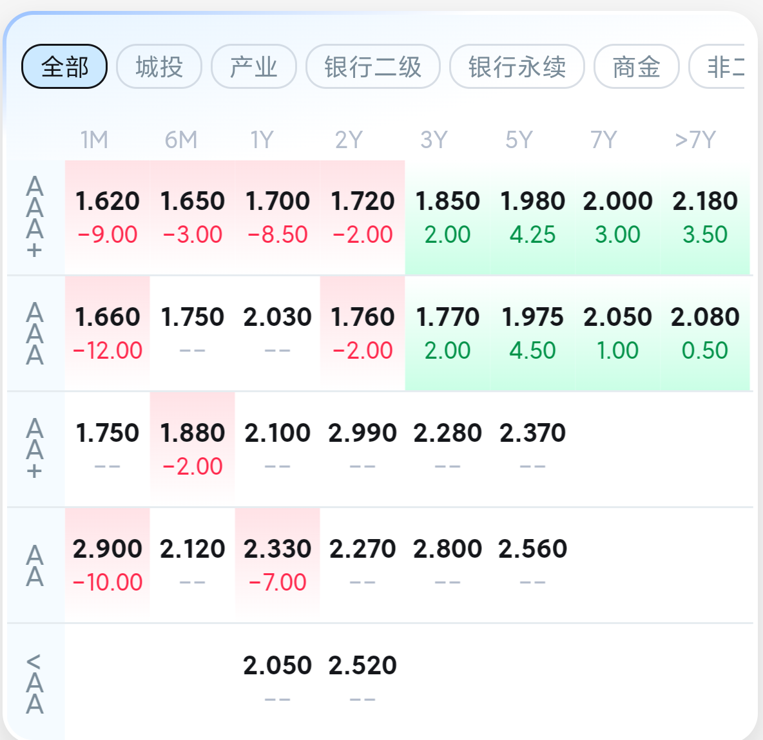
Task: Click the AAA+ 5Y cell showing 1.980
Action: [x=532, y=217]
